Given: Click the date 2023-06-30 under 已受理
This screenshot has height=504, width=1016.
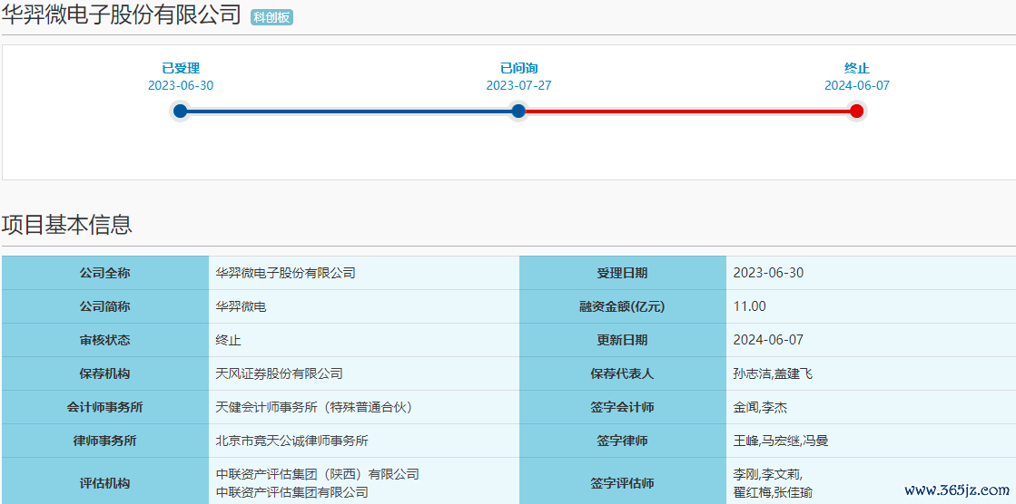Looking at the screenshot, I should (x=181, y=85).
